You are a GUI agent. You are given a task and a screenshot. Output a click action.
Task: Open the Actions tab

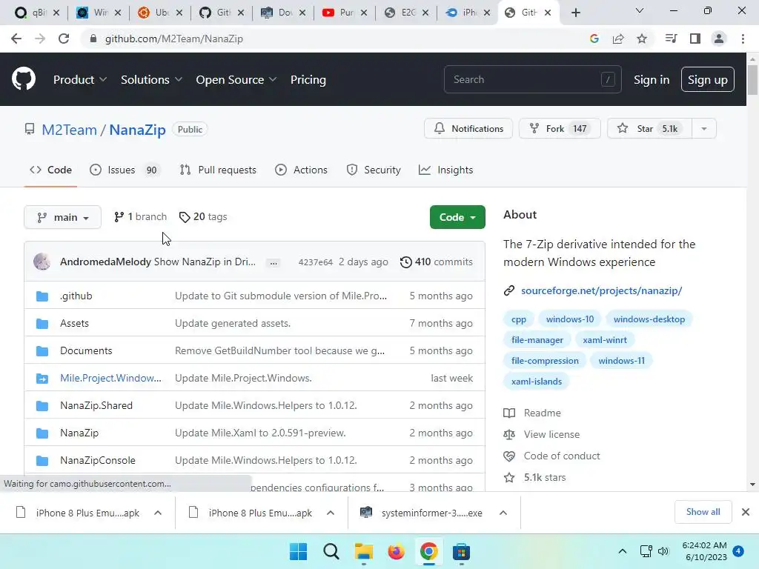301,170
